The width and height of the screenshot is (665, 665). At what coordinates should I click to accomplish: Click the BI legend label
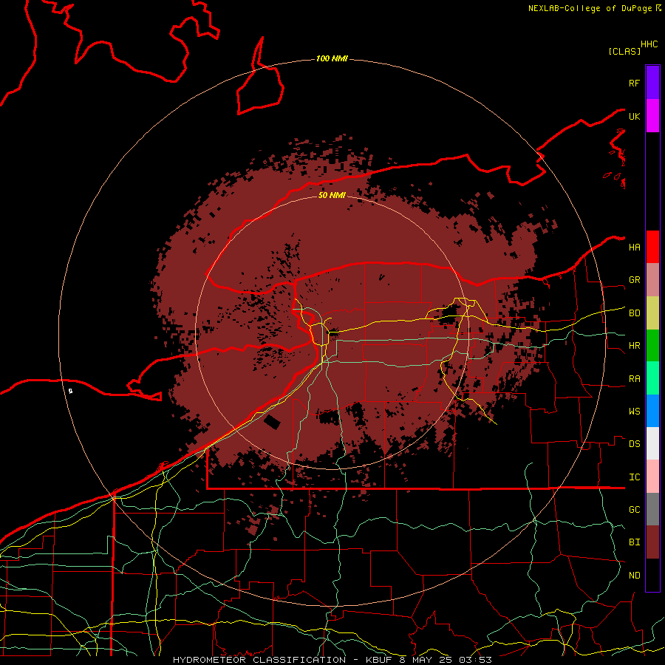click(634, 542)
